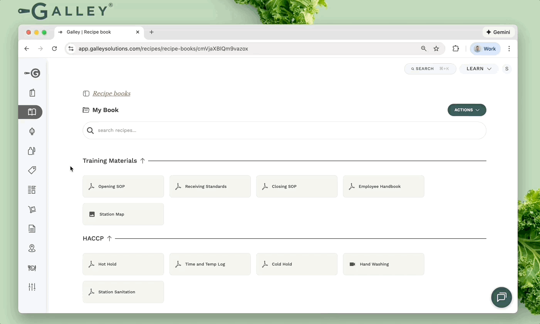Click the locations pin icon
The image size is (540, 324).
(32, 248)
